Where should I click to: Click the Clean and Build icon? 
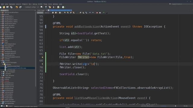[49, 7]
